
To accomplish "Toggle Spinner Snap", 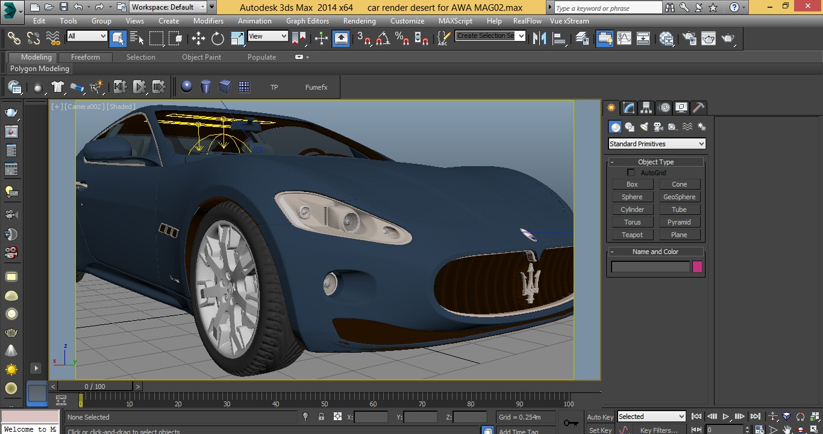I will (x=422, y=38).
